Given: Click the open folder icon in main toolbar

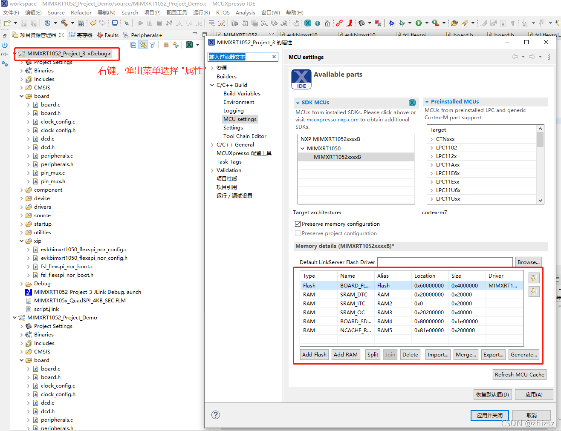Looking at the screenshot, I should tap(454, 23).
